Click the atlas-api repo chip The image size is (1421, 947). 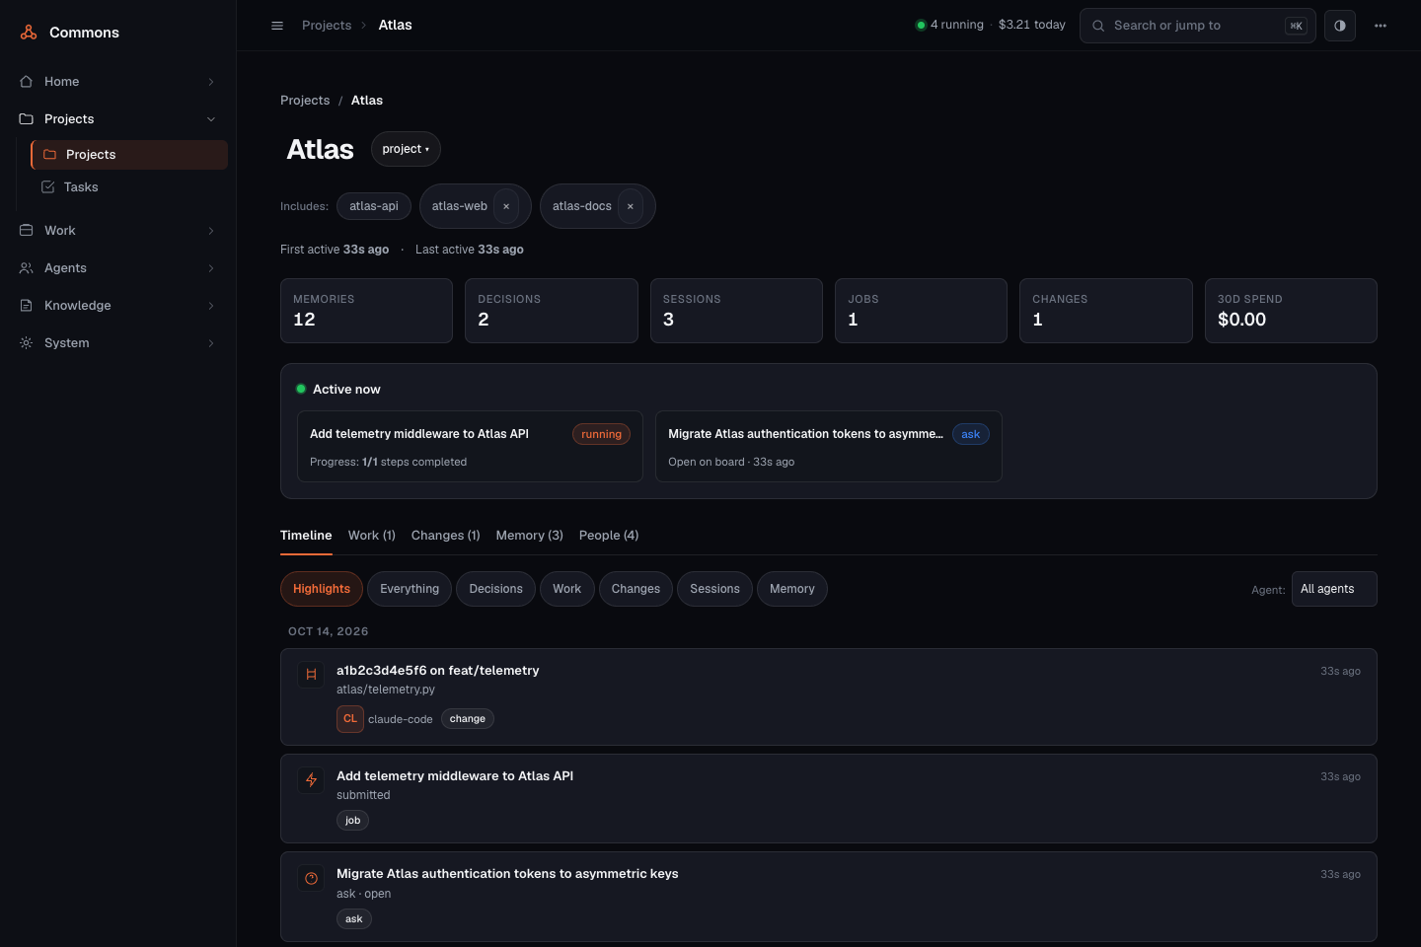click(374, 206)
